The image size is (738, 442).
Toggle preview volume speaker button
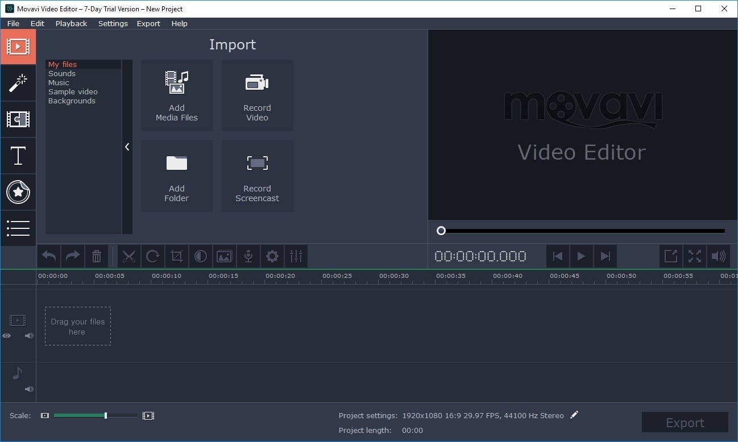point(719,257)
